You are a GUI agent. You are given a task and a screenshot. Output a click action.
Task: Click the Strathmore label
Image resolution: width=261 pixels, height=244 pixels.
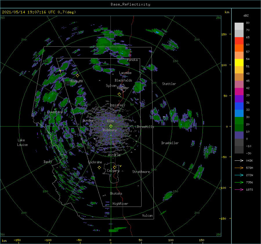click(141, 172)
